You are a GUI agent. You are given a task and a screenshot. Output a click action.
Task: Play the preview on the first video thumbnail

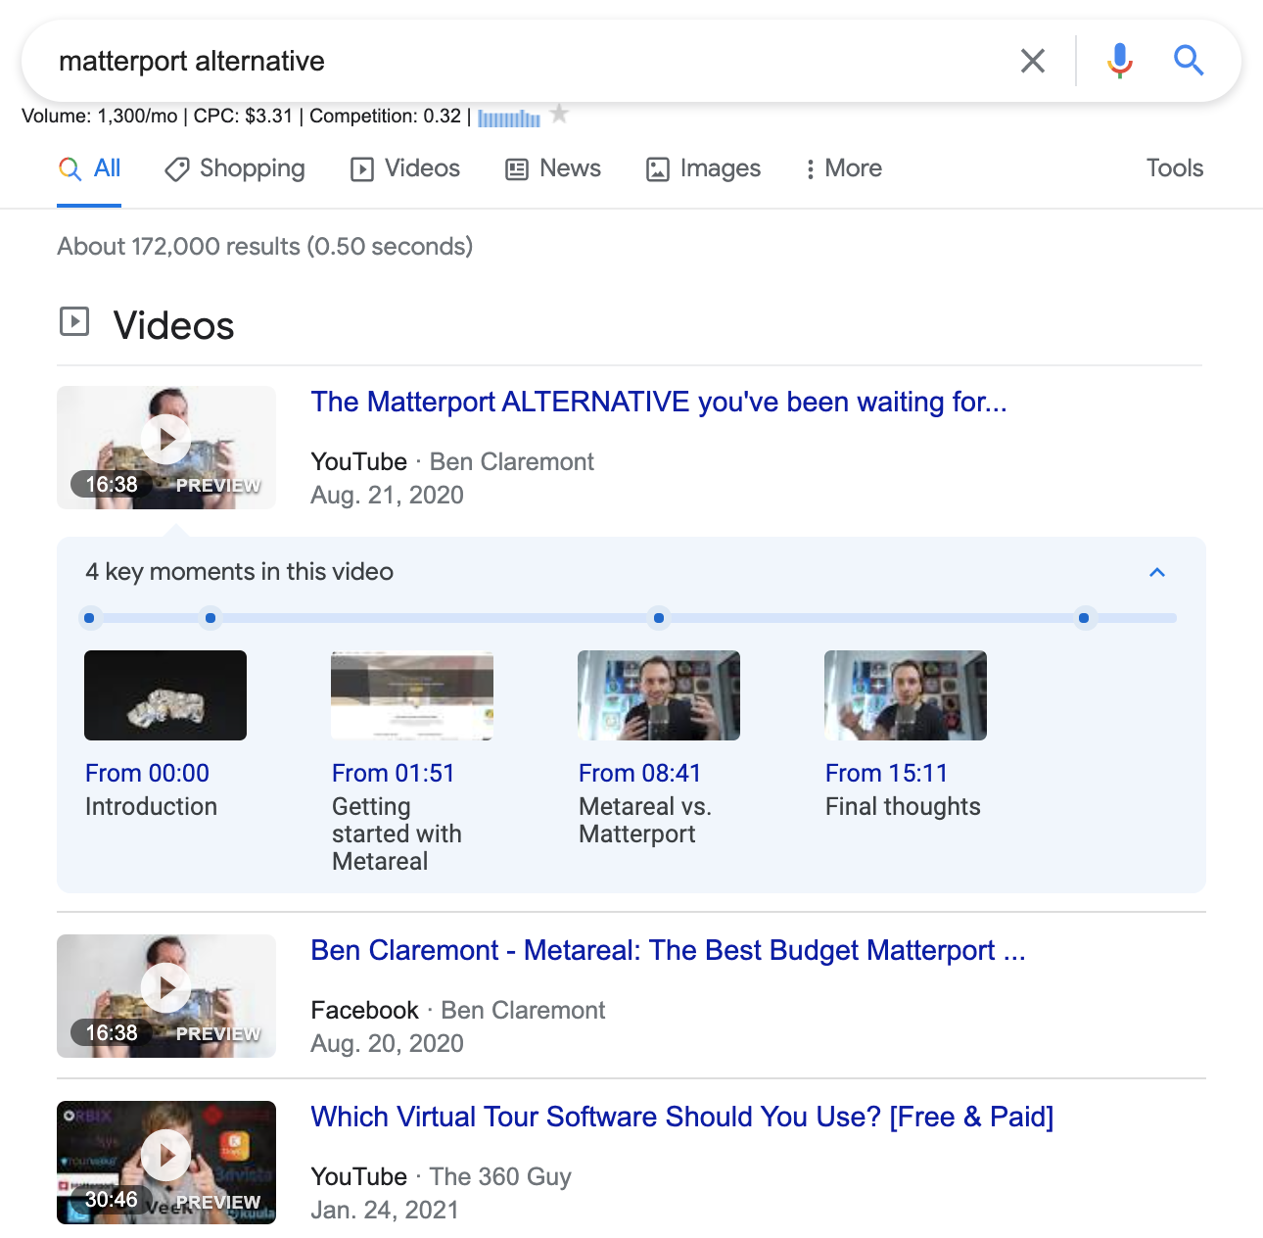[165, 438]
